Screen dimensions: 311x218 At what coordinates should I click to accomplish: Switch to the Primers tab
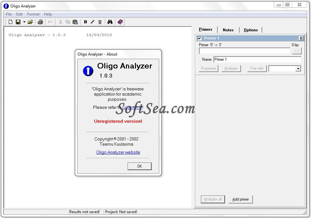pyautogui.click(x=205, y=30)
